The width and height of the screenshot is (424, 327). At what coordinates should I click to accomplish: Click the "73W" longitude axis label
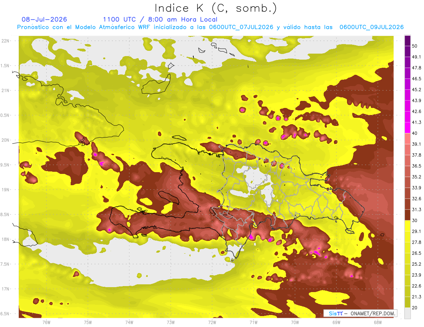click(171, 322)
